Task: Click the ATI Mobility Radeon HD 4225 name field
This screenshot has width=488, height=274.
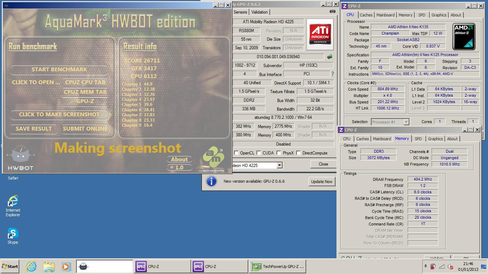Action: point(268,22)
